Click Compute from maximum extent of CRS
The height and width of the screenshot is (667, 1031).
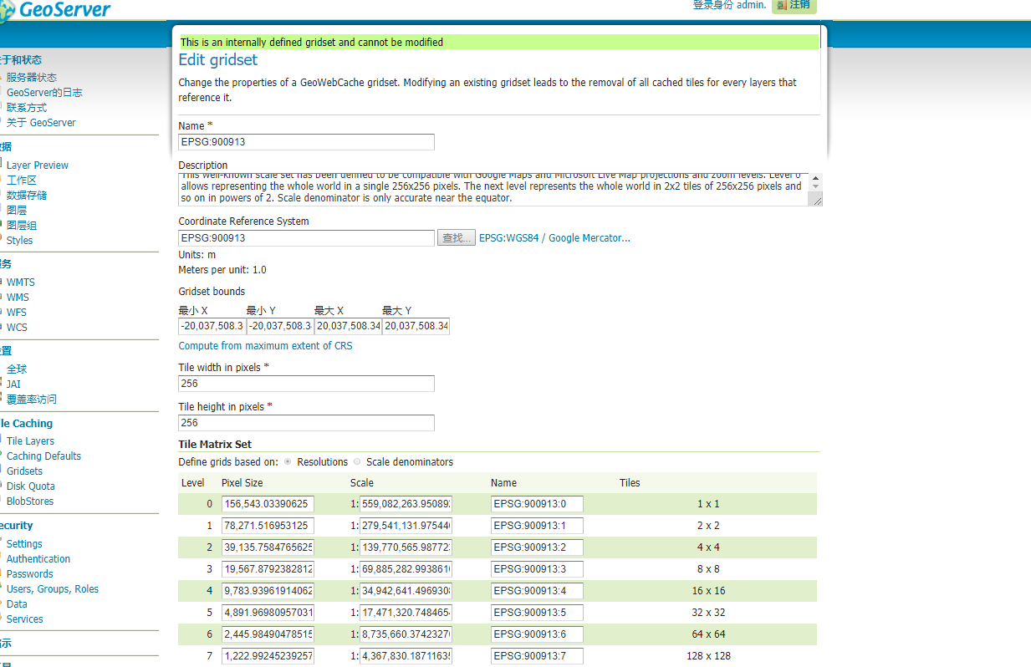click(x=265, y=346)
